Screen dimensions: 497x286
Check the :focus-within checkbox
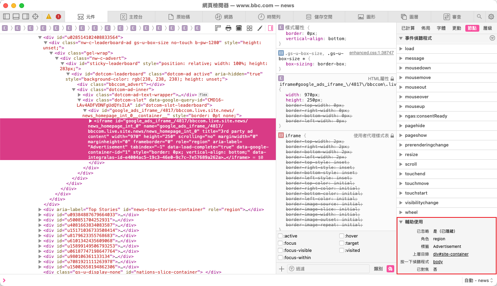point(280,258)
